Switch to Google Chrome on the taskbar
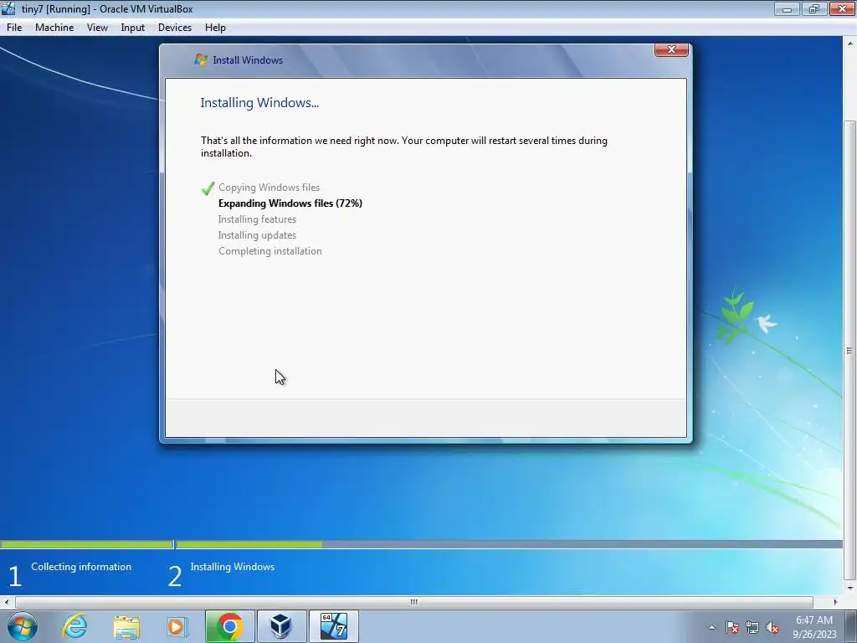 pyautogui.click(x=229, y=626)
